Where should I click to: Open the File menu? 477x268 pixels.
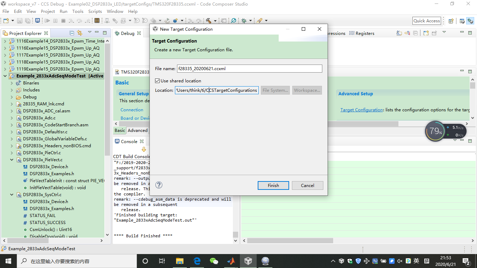(x=6, y=11)
